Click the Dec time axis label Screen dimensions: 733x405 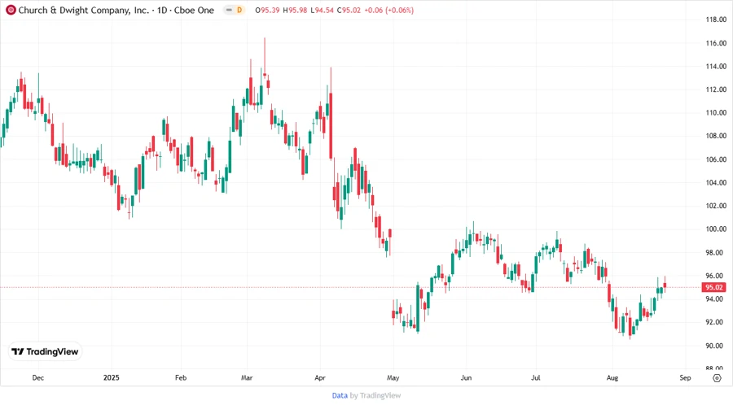pyautogui.click(x=37, y=377)
